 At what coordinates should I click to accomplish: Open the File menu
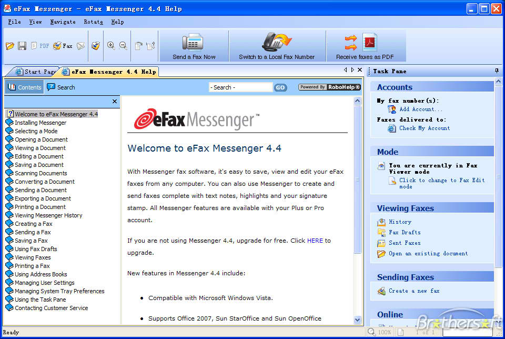15,22
